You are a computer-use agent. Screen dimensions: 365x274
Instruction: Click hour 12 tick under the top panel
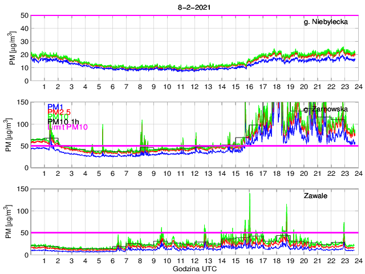[x=194, y=87]
